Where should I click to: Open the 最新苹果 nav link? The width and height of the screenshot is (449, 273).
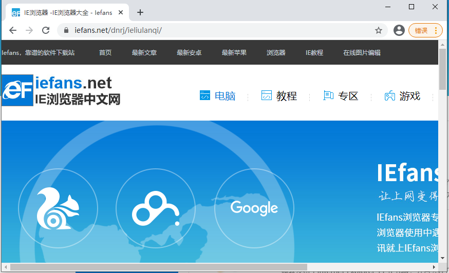tap(234, 53)
